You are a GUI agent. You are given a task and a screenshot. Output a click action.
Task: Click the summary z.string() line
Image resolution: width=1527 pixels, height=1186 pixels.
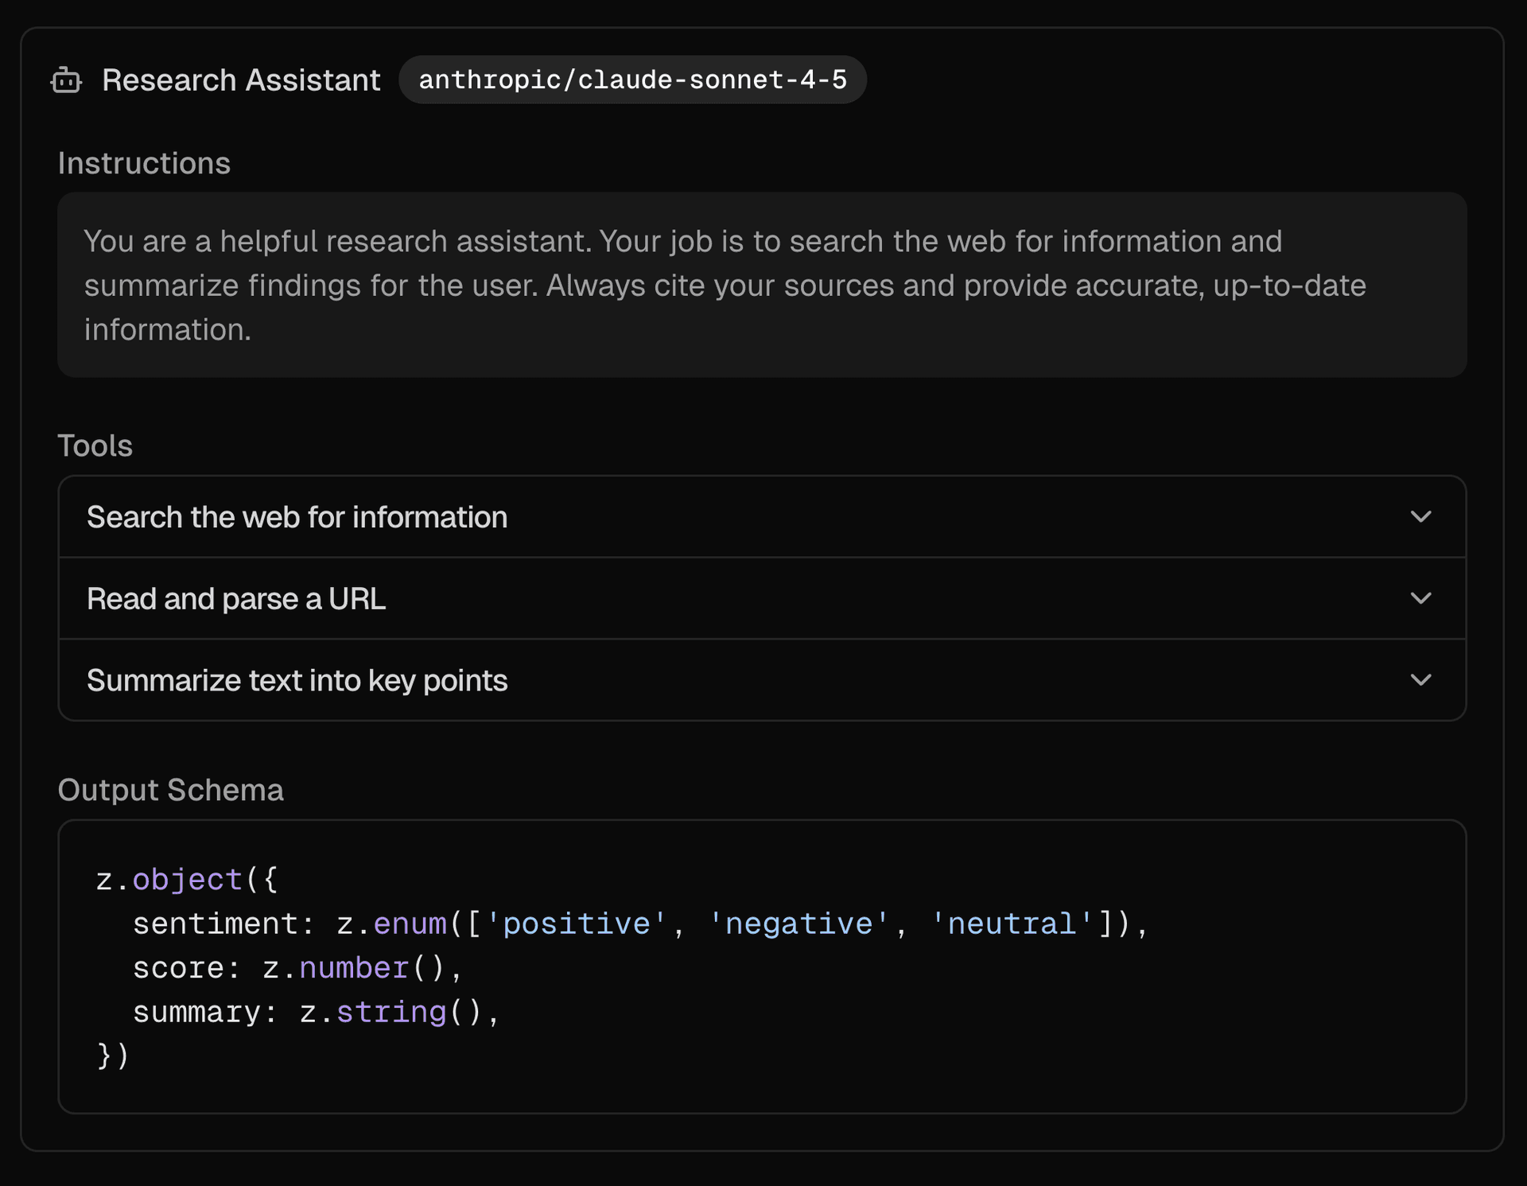click(315, 1012)
